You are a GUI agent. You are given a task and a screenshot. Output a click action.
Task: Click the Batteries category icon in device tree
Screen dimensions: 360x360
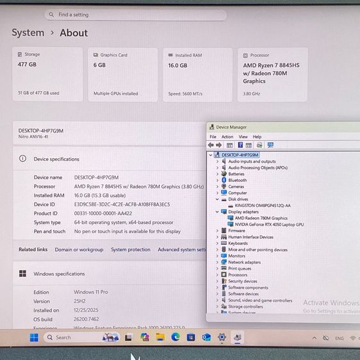tap(224, 174)
